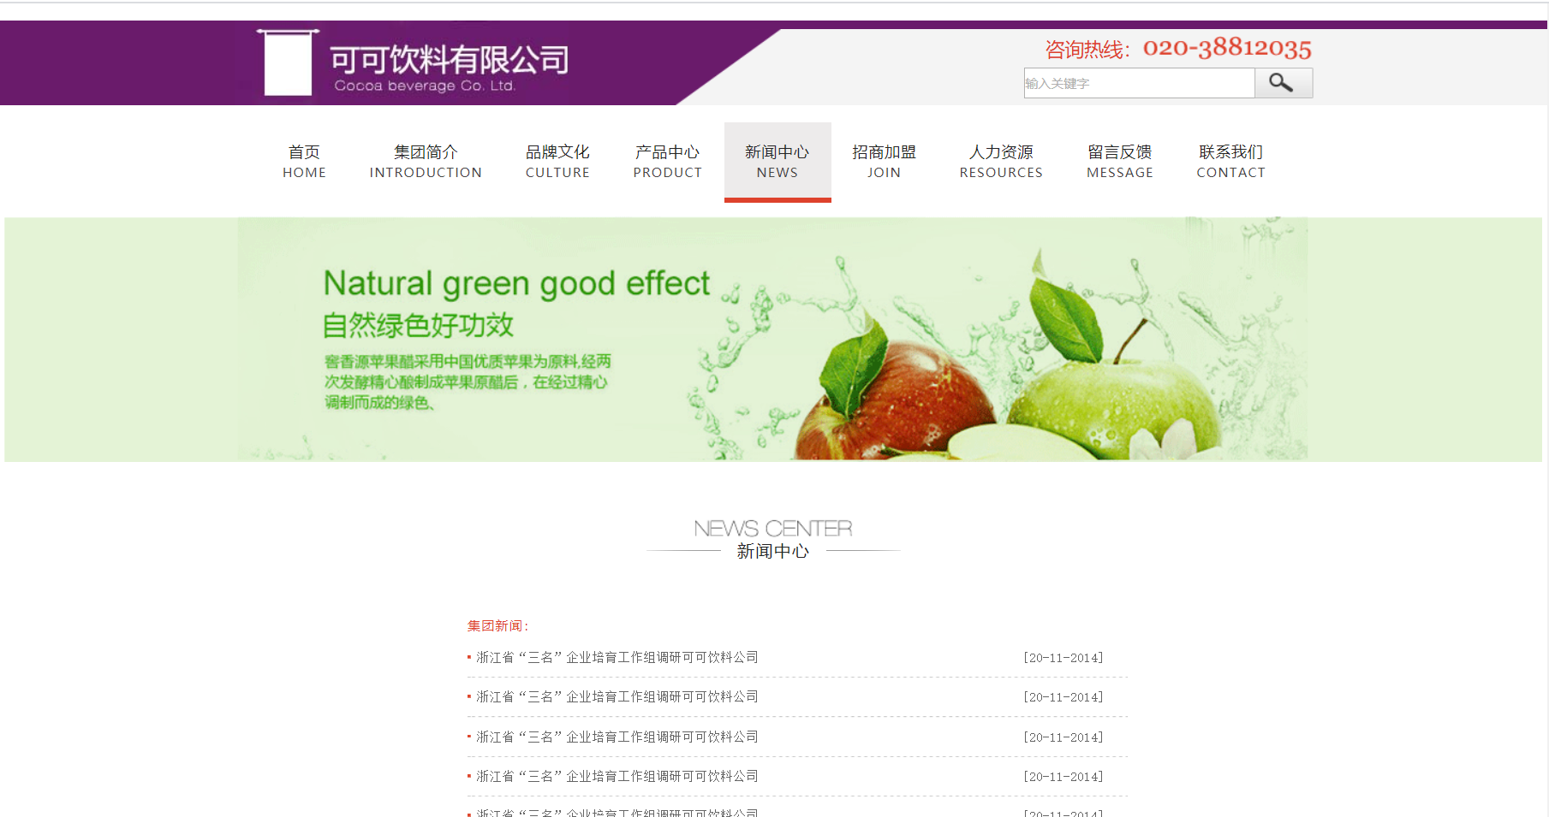Navigate to 人力资源 RESOURCES
This screenshot has height=817, width=1549.
click(1001, 162)
